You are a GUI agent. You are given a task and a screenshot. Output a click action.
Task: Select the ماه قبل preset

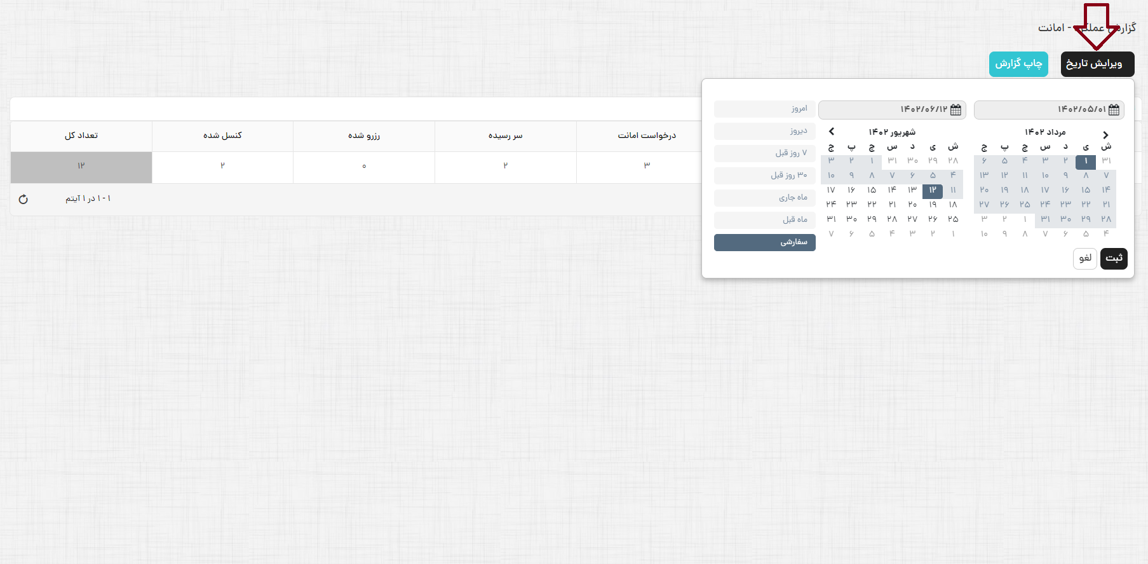click(765, 220)
